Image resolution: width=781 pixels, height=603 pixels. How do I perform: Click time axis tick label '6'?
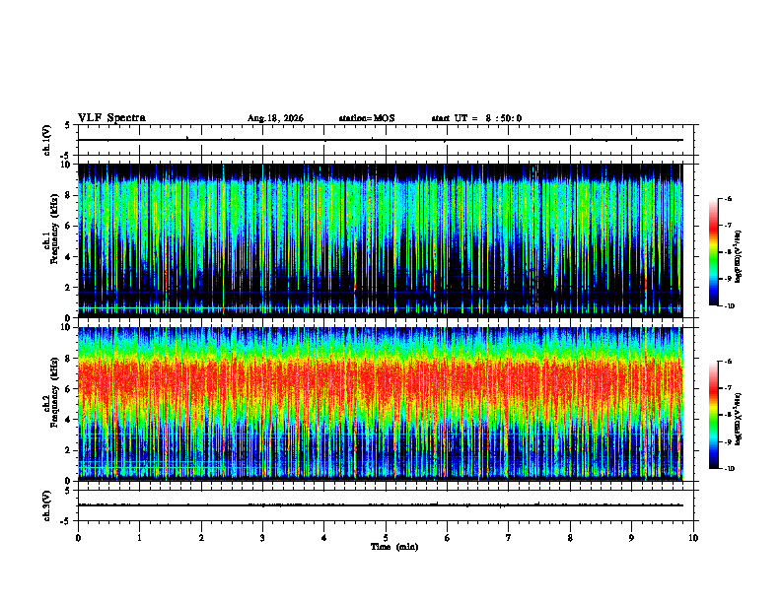448,538
